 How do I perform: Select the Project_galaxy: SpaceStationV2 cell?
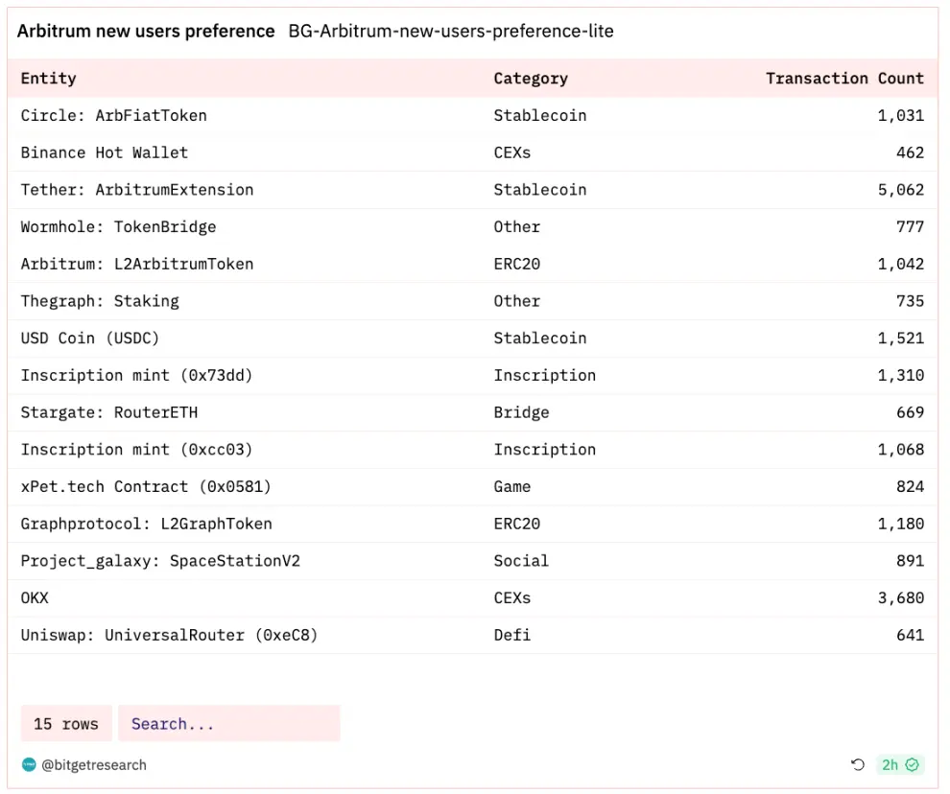(160, 561)
